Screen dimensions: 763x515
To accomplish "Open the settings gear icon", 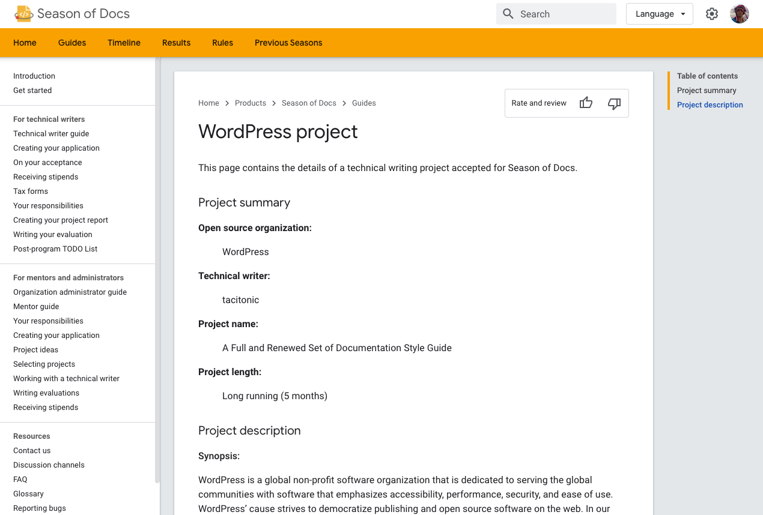I will (712, 13).
